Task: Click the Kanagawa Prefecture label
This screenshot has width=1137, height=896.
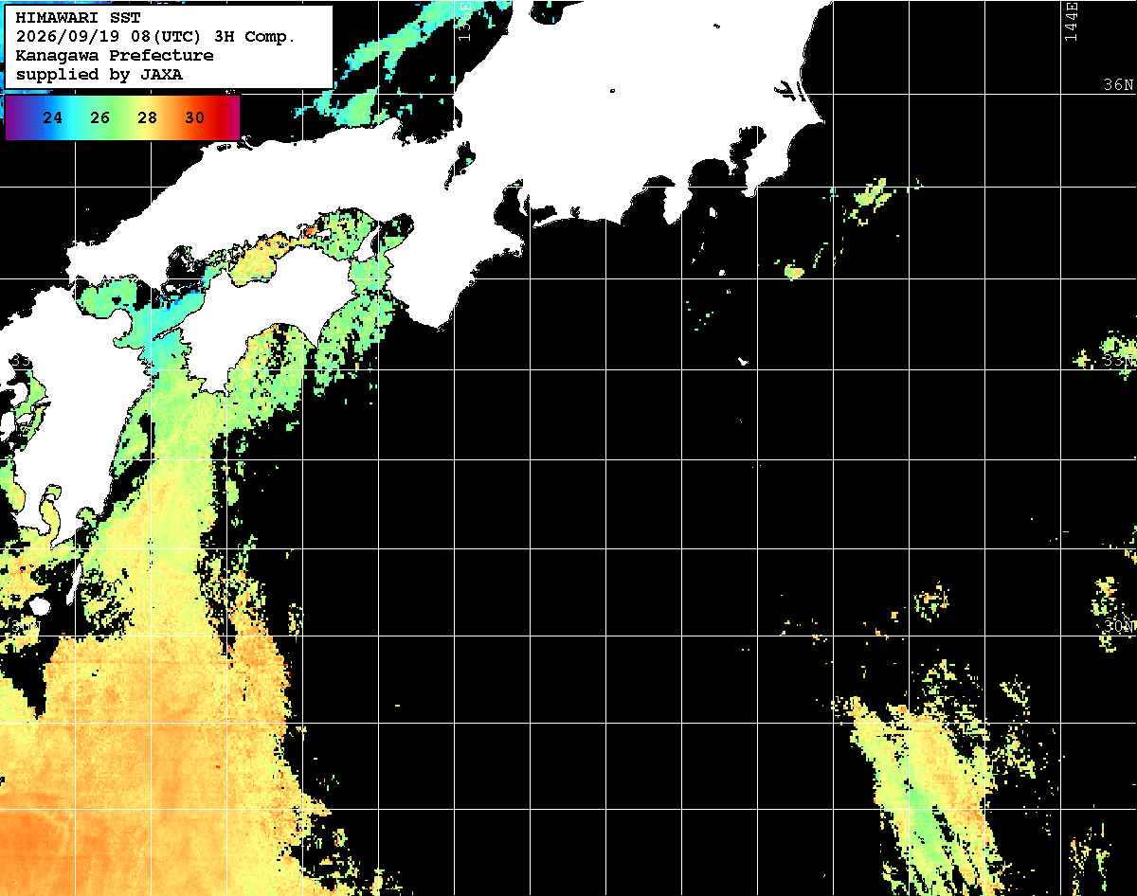Action: pos(115,56)
